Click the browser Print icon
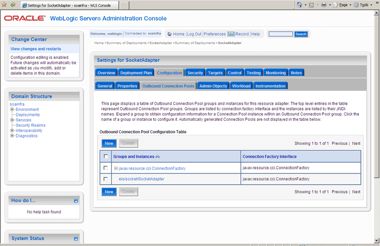This screenshot has width=380, height=246. pos(324,5)
